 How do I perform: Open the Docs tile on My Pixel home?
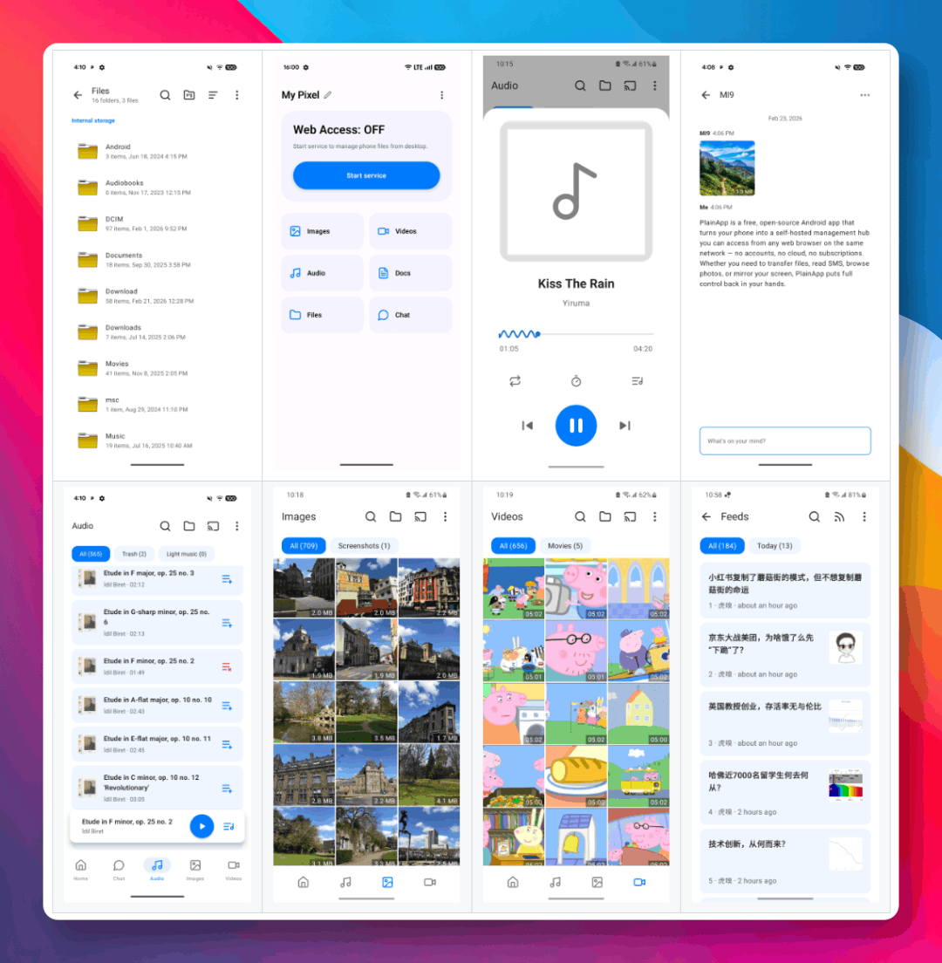410,273
